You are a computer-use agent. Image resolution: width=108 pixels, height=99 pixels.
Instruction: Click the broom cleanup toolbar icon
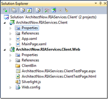click(x=67, y=10)
